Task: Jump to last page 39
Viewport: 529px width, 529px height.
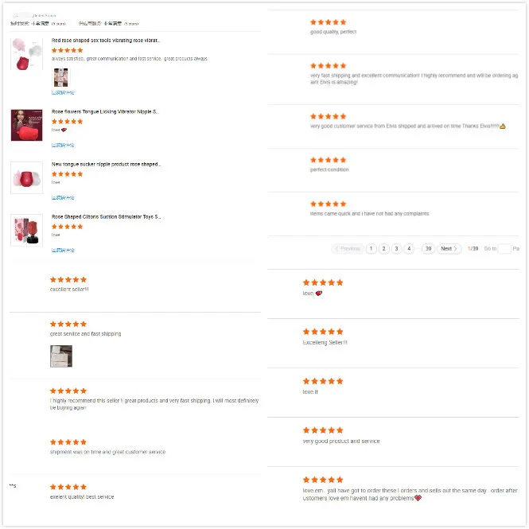Action: (x=429, y=249)
